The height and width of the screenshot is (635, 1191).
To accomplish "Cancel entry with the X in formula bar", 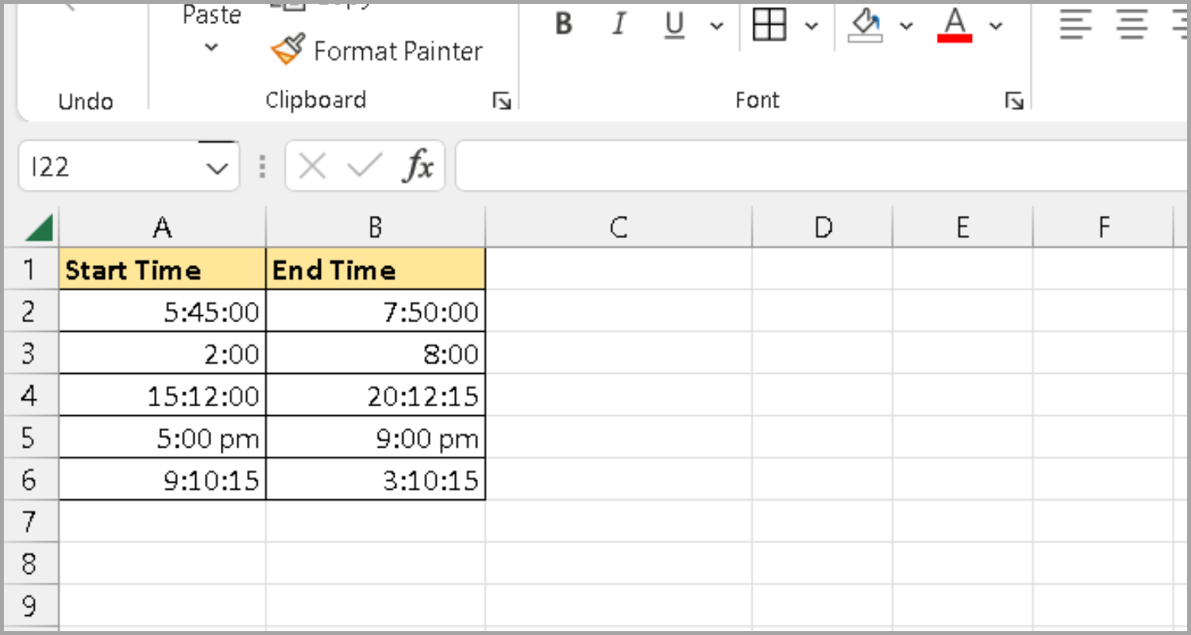I will (x=312, y=166).
